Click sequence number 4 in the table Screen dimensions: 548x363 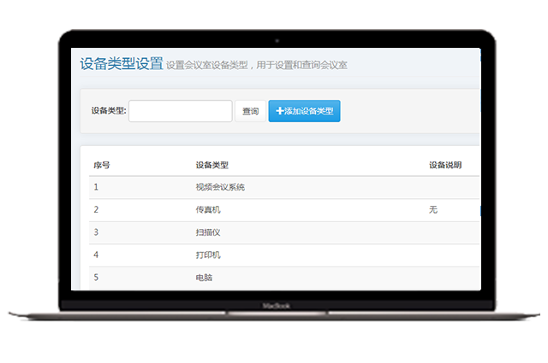(96, 255)
